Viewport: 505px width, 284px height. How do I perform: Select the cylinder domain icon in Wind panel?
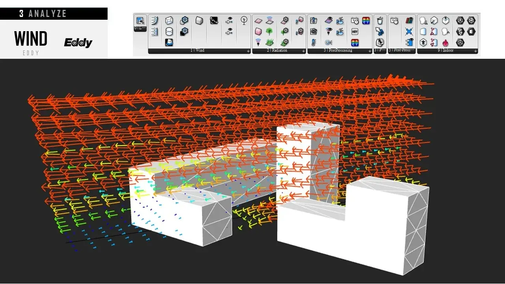[169, 32]
